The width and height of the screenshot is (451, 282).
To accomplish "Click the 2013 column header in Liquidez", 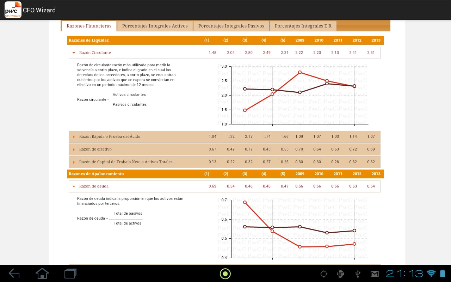I will pyautogui.click(x=376, y=40).
